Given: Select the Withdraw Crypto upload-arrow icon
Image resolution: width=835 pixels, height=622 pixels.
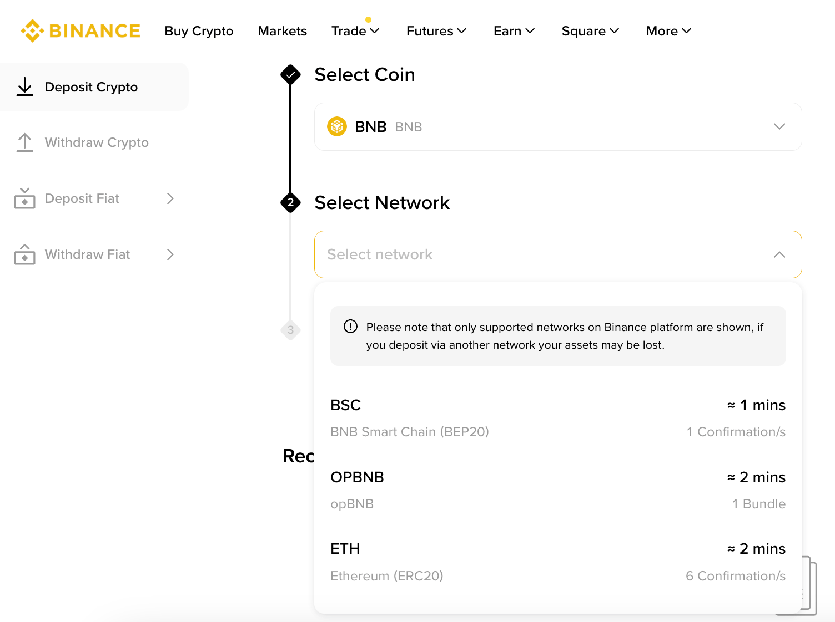Looking at the screenshot, I should [24, 142].
